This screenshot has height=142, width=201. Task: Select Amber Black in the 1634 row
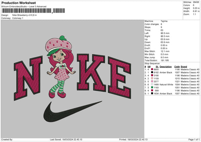click(x=166, y=93)
